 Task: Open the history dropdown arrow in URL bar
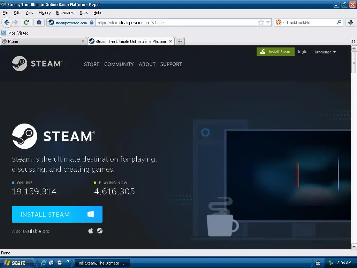pyautogui.click(x=268, y=22)
